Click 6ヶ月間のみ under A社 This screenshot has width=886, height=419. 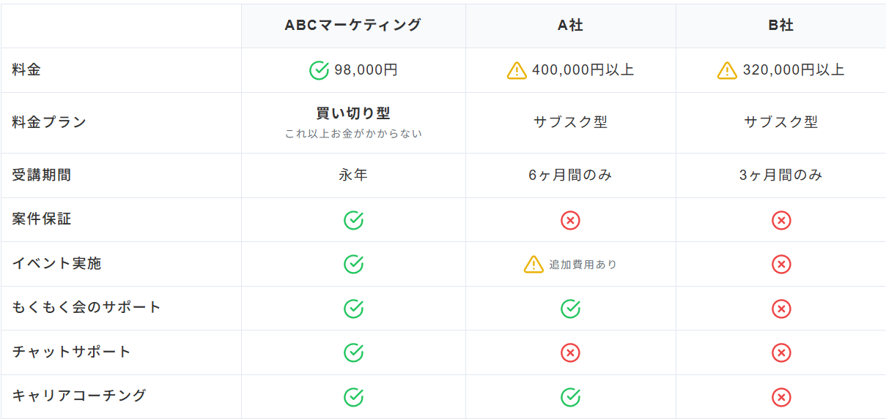pyautogui.click(x=570, y=175)
